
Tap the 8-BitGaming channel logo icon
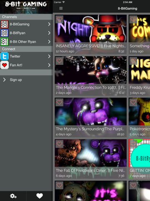[x=5, y=24]
